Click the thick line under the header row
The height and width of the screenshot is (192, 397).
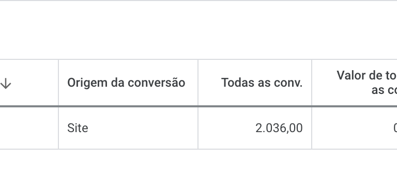pos(198,106)
